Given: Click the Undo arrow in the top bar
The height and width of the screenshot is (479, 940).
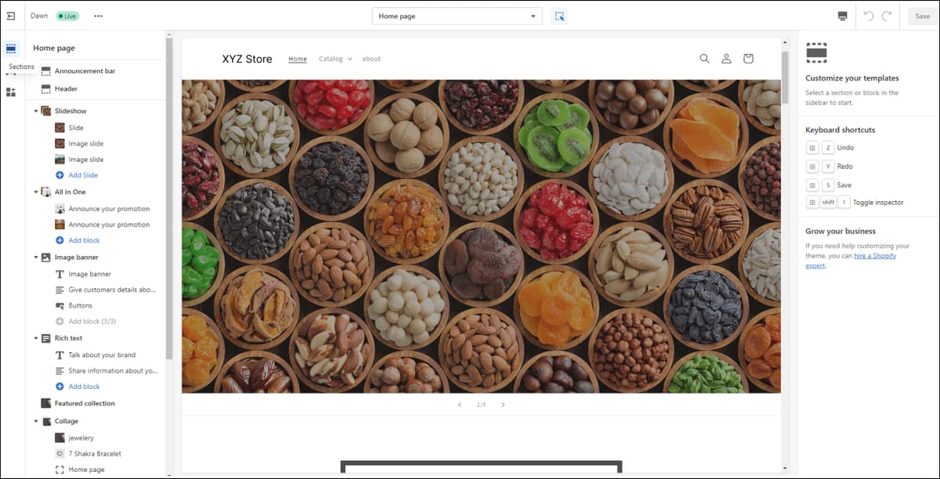Looking at the screenshot, I should (868, 16).
